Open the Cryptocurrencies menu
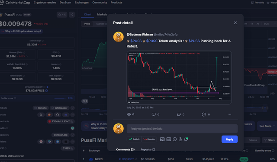The height and width of the screenshot is (162, 277). pos(45,3)
